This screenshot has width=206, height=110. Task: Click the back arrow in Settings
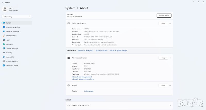pos(2,2)
